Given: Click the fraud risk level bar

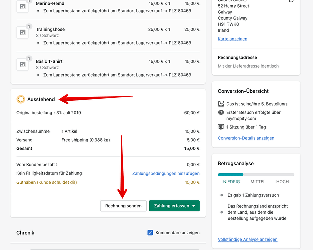Looking at the screenshot, I should pyautogui.click(x=256, y=175).
